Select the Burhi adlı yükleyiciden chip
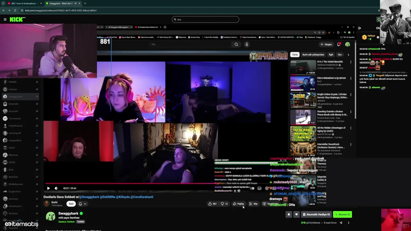This screenshot has height=231, width=411. click(313, 55)
